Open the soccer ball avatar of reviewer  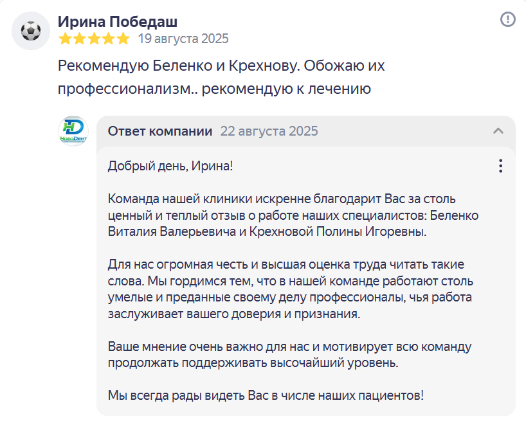31,31
